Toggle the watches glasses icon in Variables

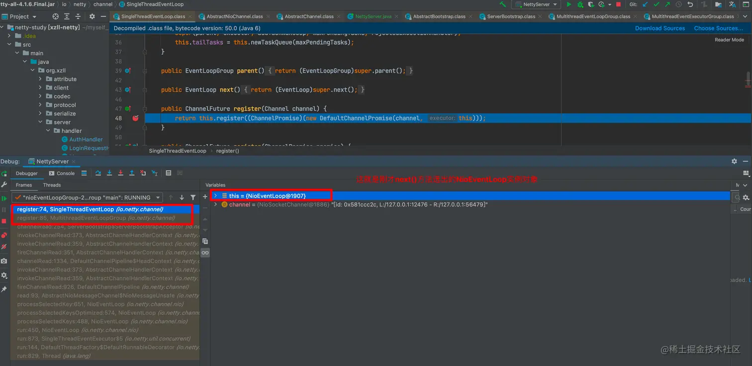(x=205, y=253)
